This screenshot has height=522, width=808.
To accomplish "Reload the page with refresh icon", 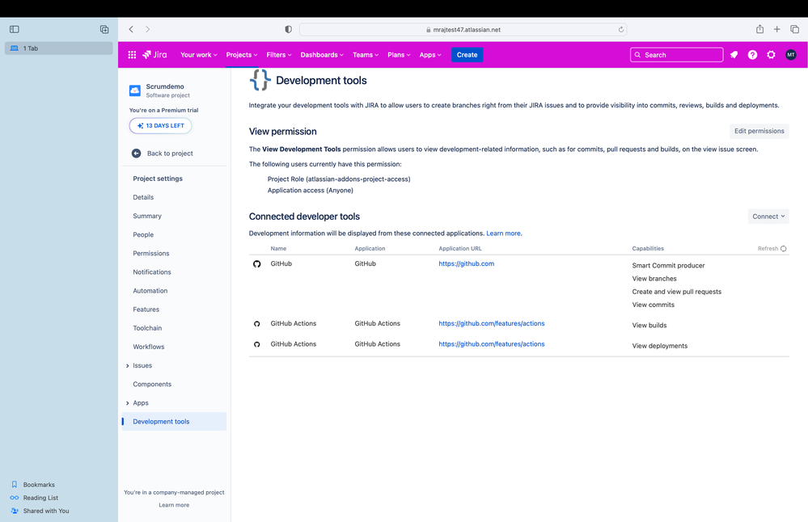I will 621,29.
